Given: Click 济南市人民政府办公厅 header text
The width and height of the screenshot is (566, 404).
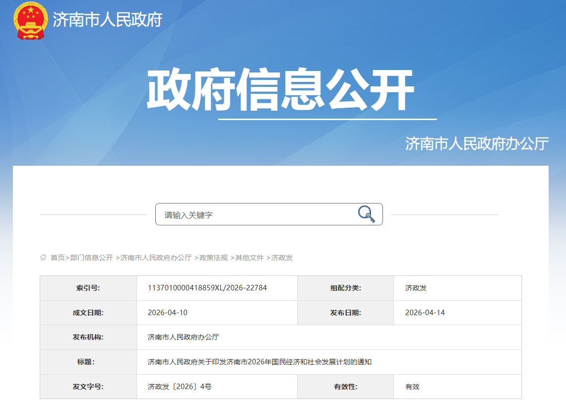Looking at the screenshot, I should pos(477,144).
